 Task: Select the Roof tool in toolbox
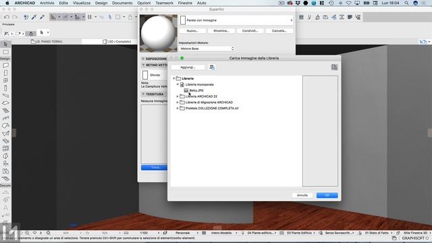pos(5,126)
